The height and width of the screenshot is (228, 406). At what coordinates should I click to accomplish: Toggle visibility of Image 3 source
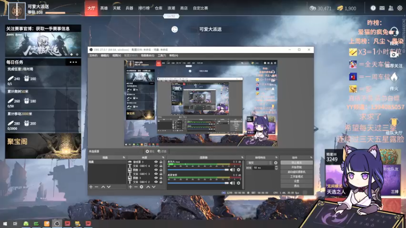[x=156, y=178]
